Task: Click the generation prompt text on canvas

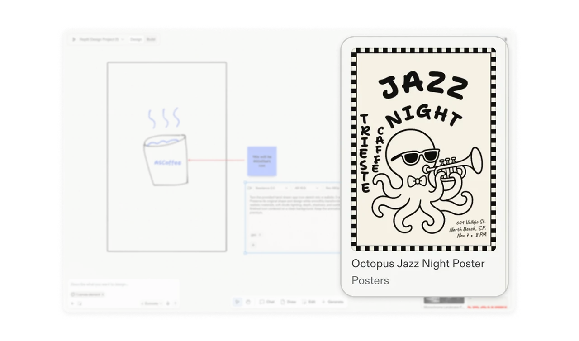Action: 294,205
